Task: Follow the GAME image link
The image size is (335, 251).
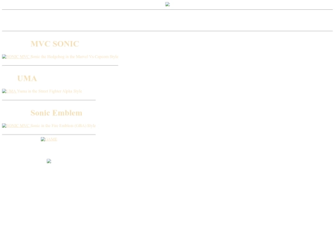Action: (49, 139)
